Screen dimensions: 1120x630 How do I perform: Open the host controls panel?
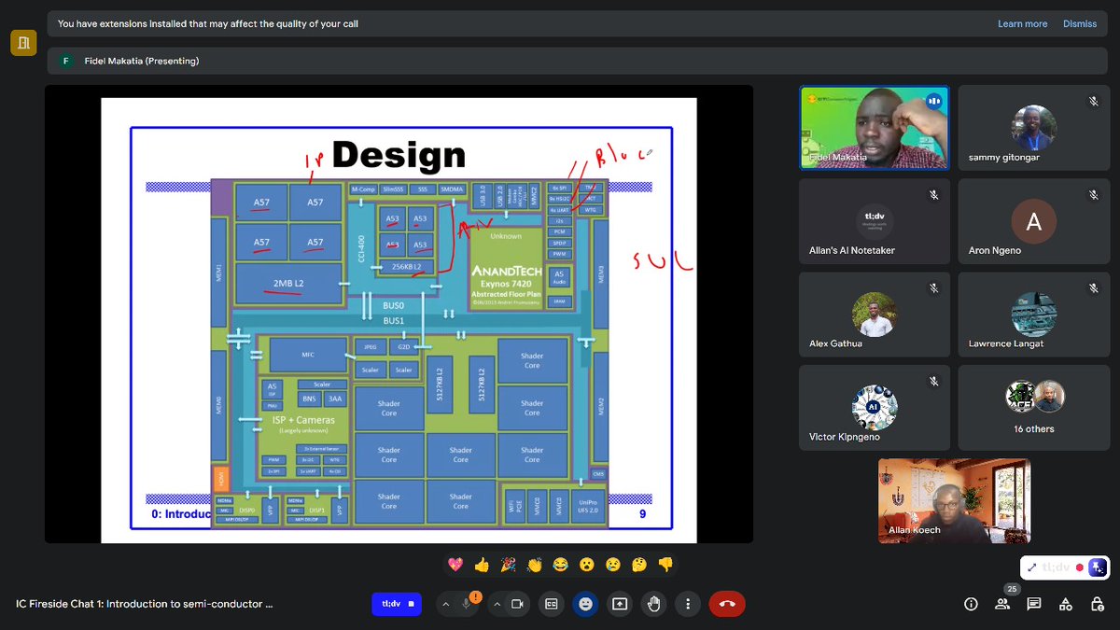pyautogui.click(x=1097, y=604)
